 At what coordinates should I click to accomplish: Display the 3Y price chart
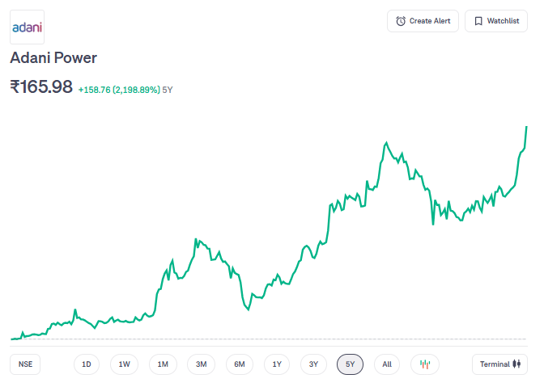coord(313,364)
